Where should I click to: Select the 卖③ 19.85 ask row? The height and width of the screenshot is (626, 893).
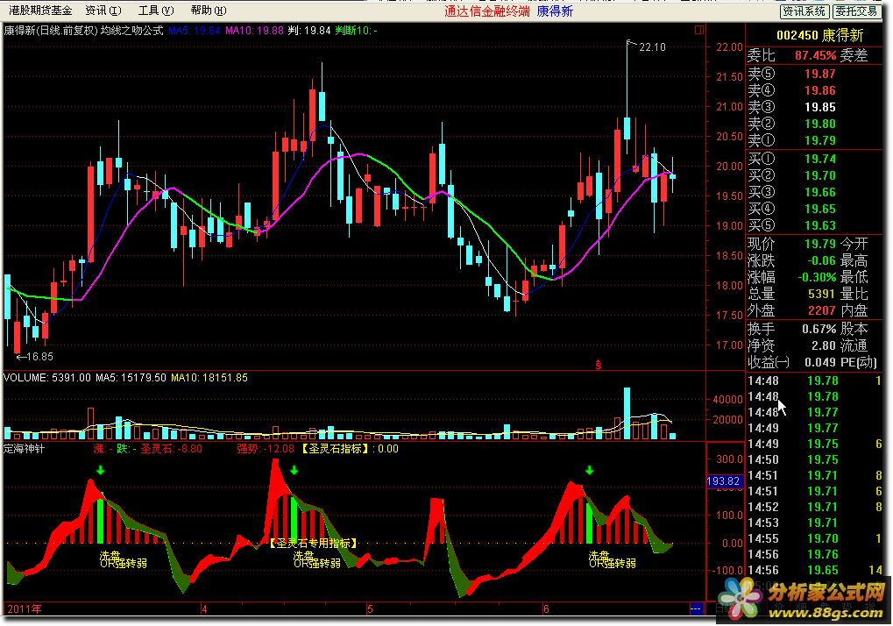814,107
